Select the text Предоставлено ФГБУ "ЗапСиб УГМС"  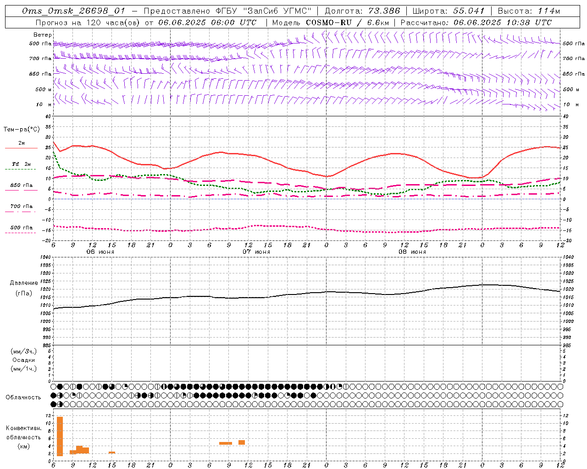(x=228, y=11)
